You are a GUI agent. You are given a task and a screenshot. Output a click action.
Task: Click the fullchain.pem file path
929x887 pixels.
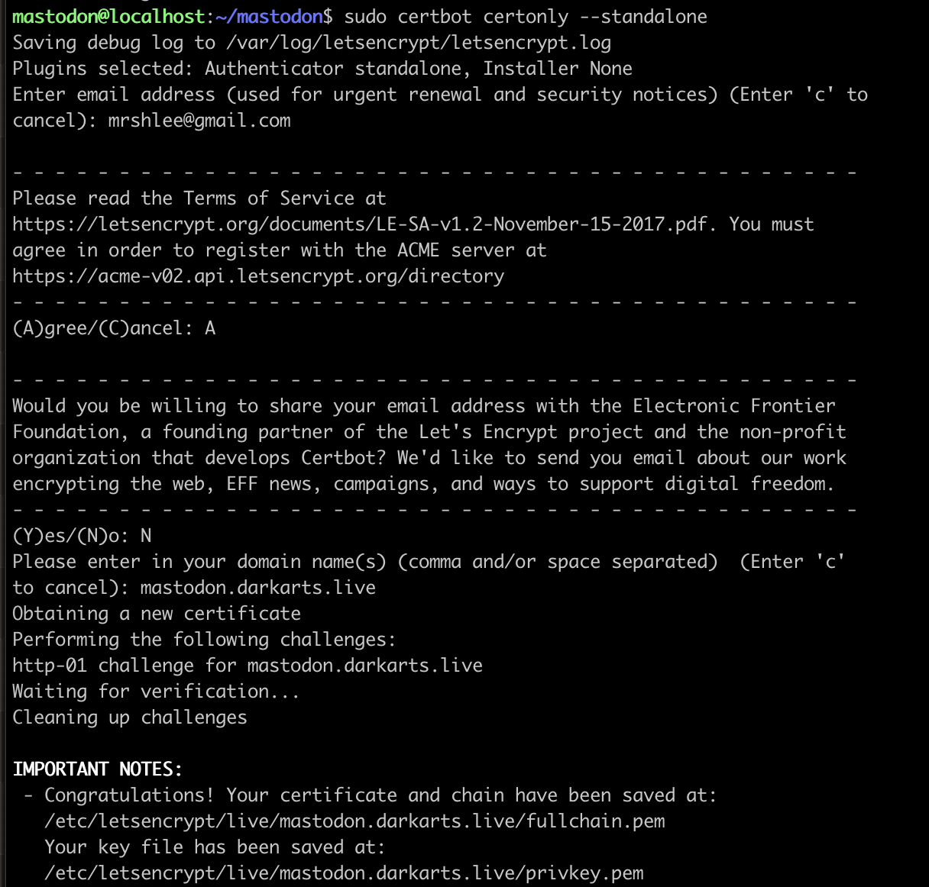tap(354, 821)
